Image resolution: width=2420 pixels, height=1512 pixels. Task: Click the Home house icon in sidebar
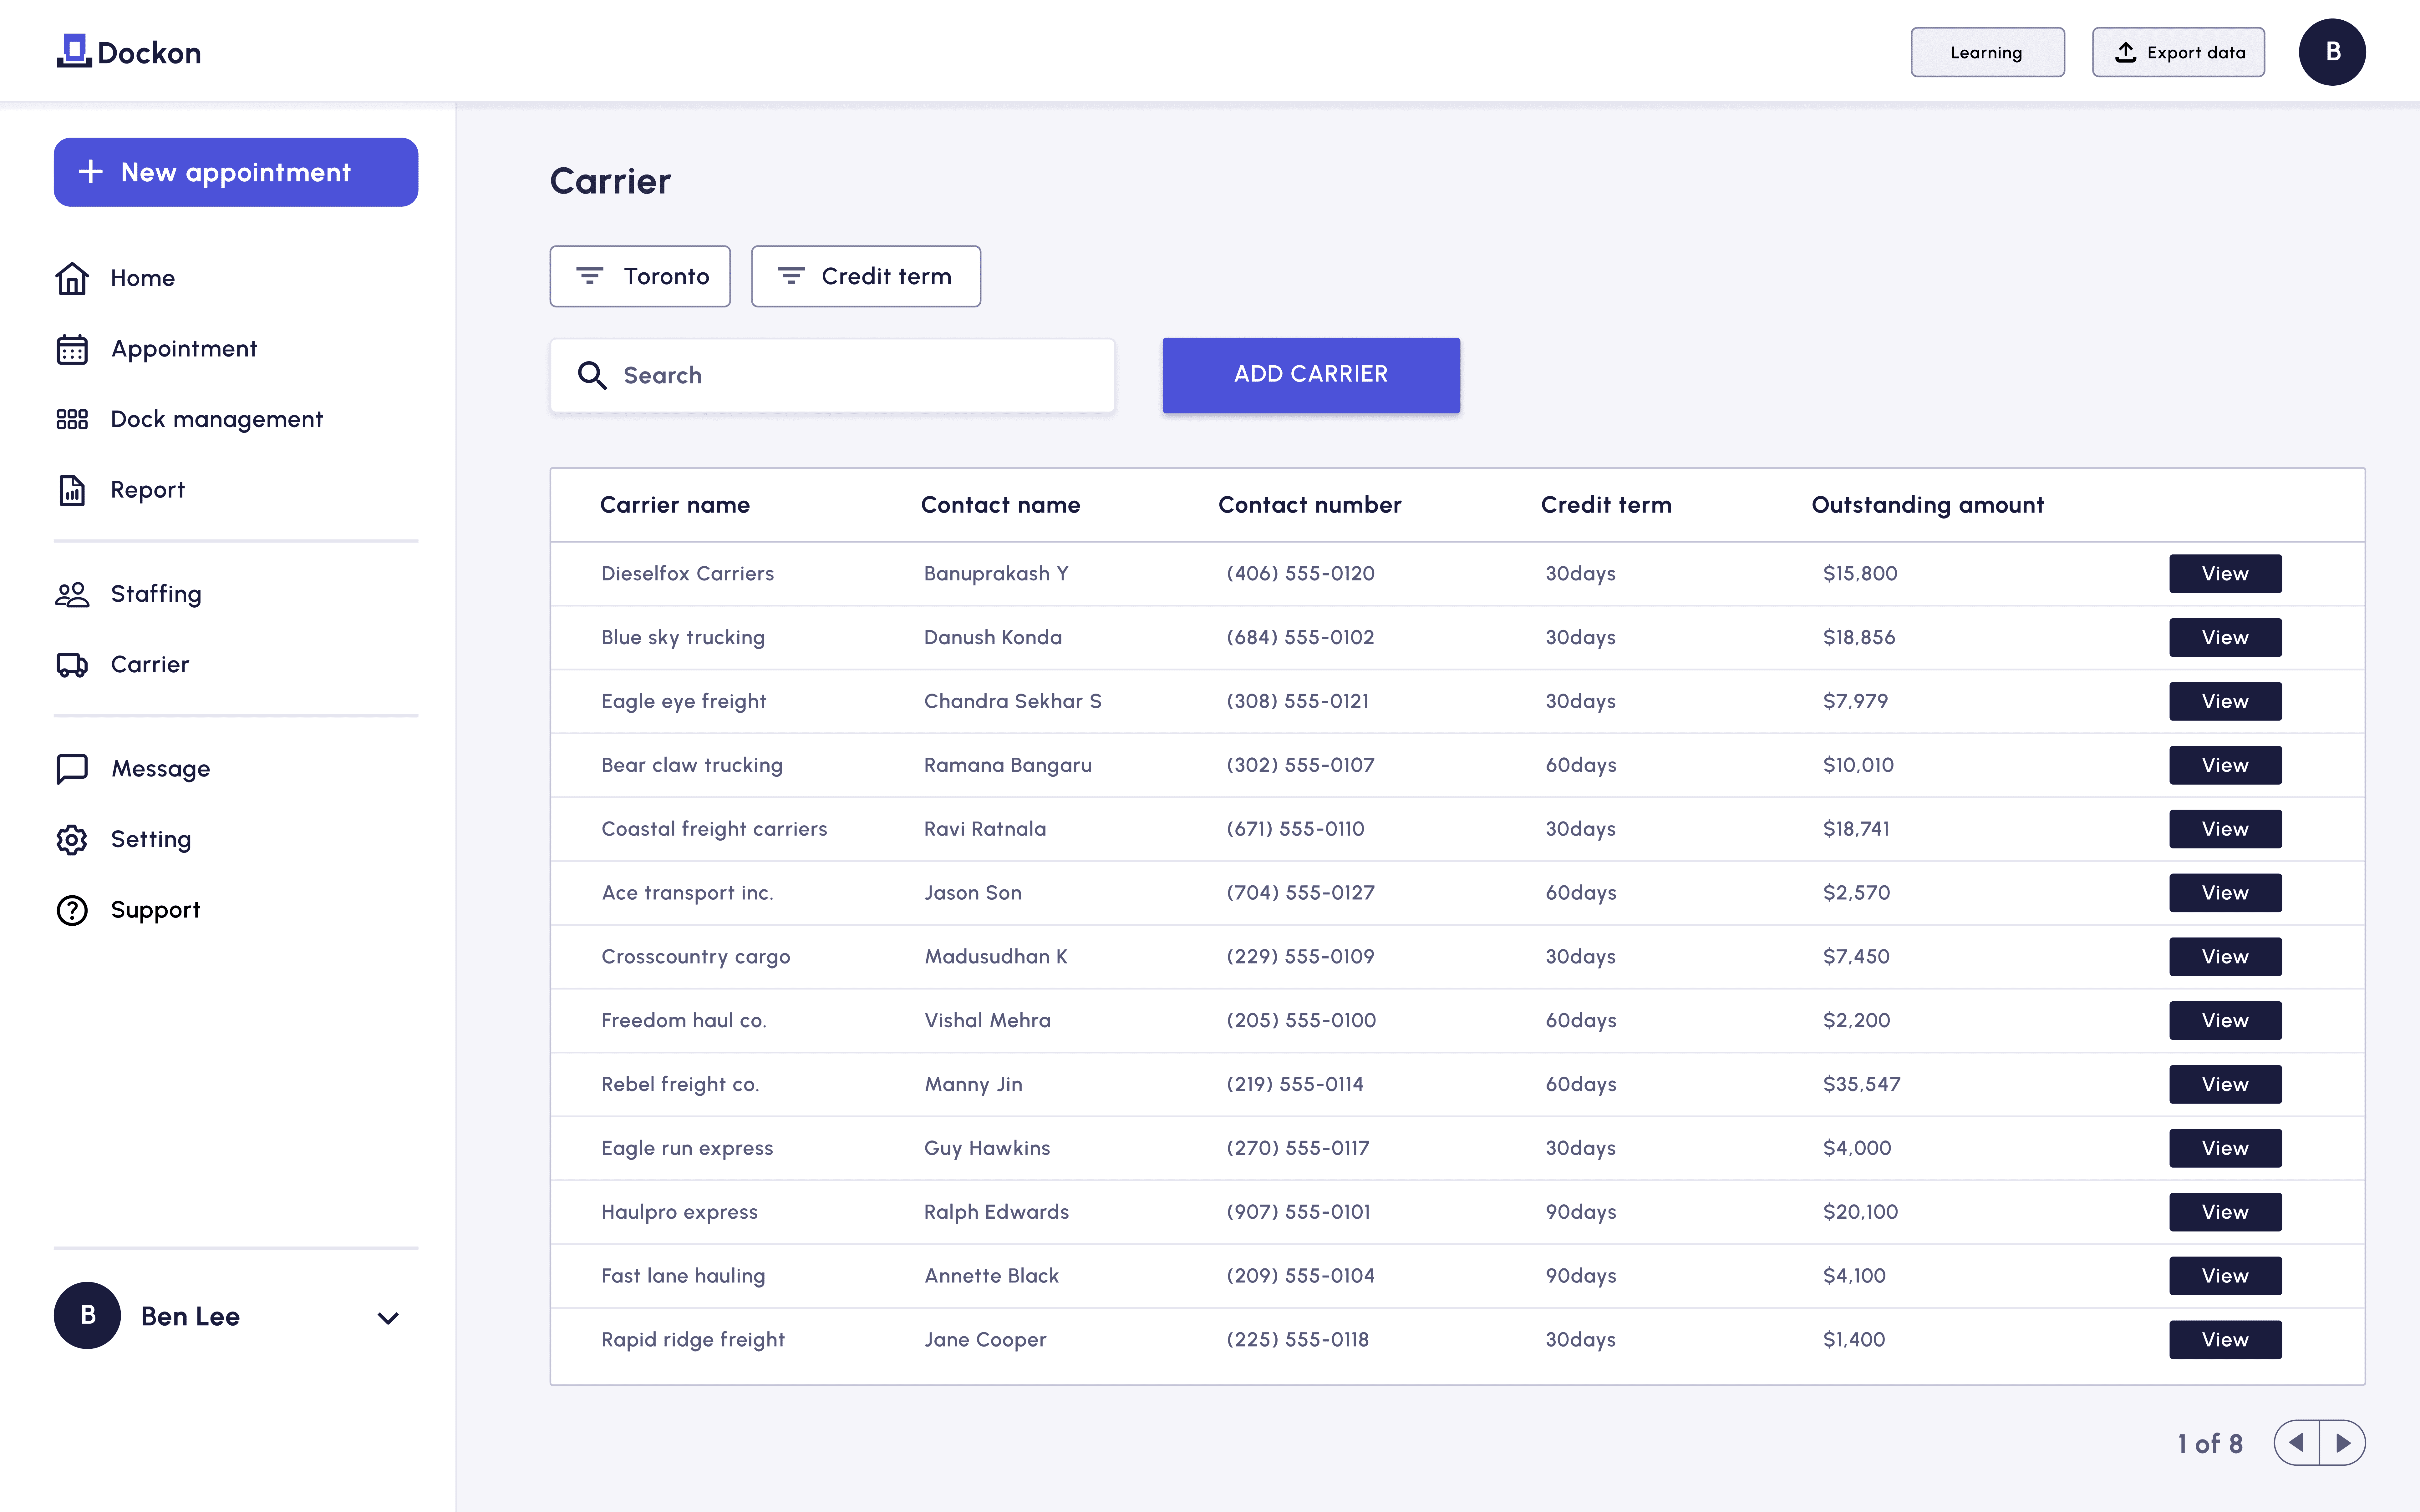(72, 278)
